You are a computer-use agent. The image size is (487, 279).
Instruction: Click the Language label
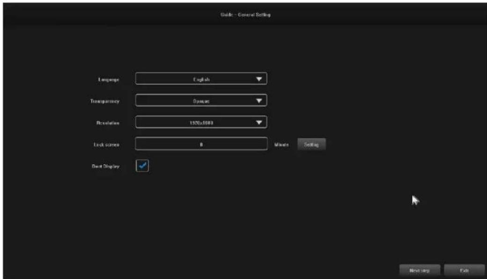point(109,80)
